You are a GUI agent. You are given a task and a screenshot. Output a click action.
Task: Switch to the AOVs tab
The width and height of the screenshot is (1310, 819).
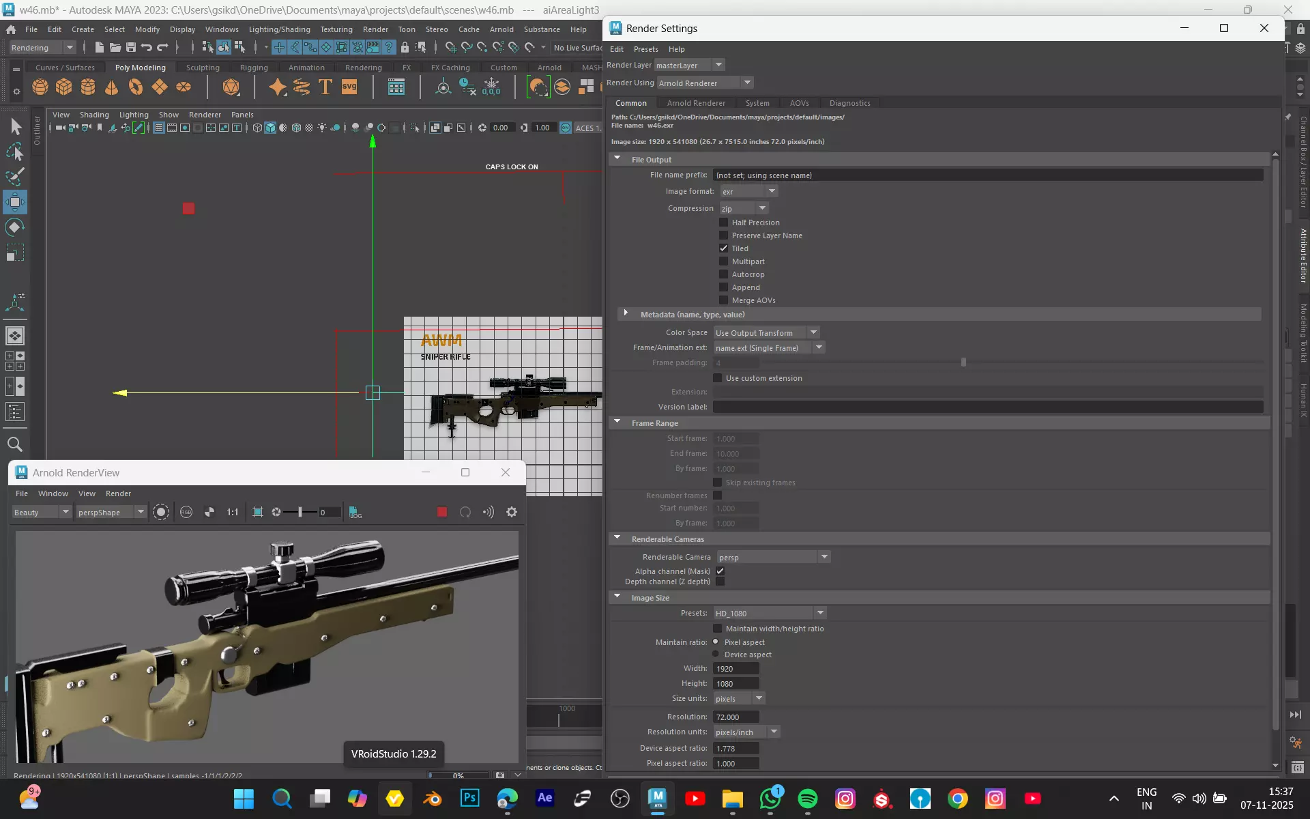coord(799,103)
